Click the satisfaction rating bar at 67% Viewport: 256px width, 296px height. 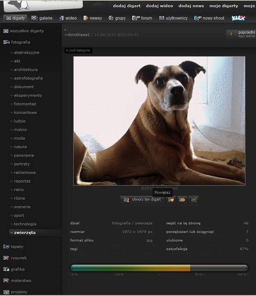159,268
